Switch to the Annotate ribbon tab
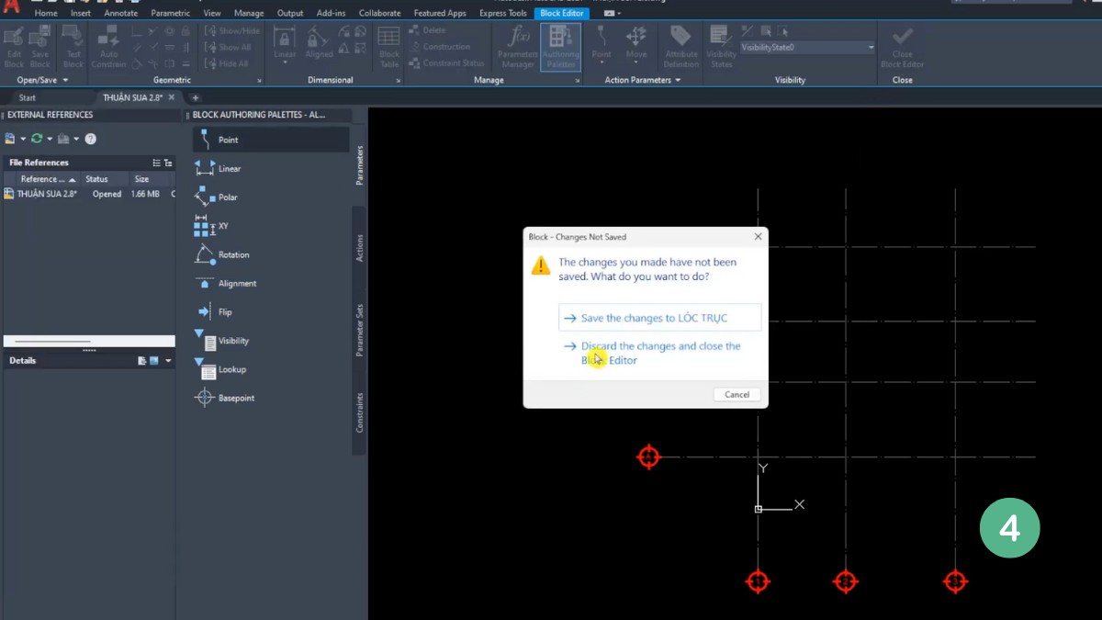 [x=121, y=14]
